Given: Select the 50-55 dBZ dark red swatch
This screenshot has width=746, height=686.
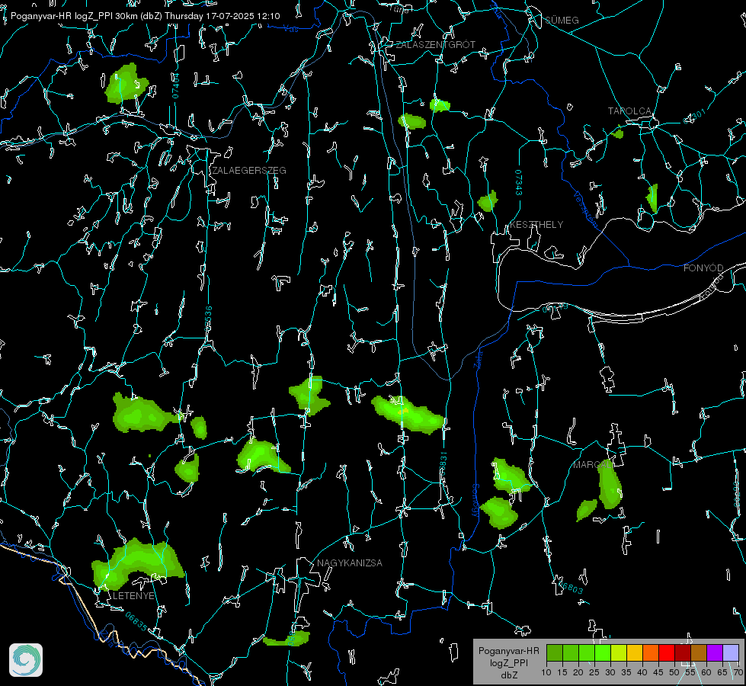Looking at the screenshot, I should point(684,653).
